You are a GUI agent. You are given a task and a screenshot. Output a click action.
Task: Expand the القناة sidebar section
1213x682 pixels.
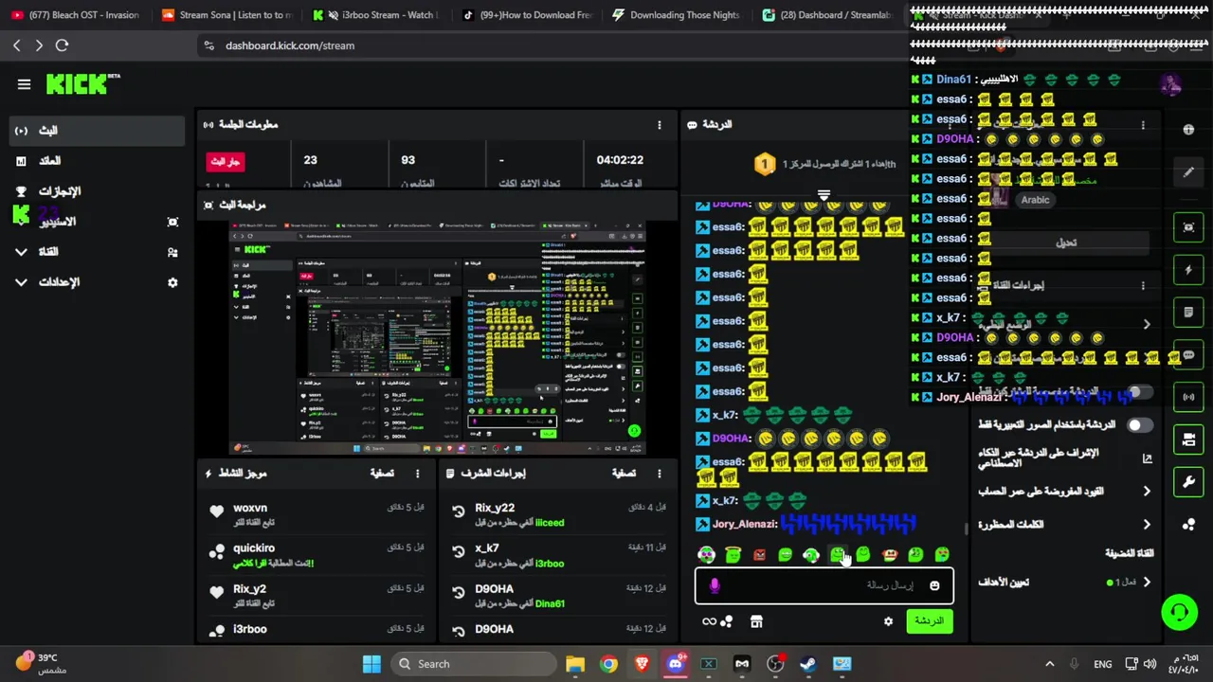tap(97, 252)
